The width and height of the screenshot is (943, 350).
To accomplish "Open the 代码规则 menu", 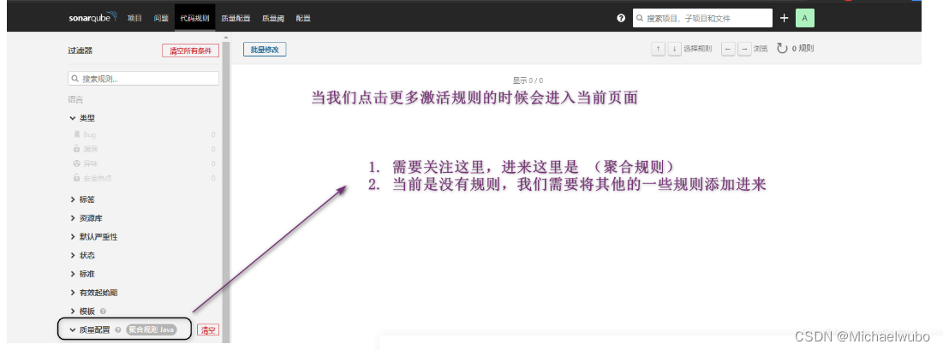I will pyautogui.click(x=195, y=18).
